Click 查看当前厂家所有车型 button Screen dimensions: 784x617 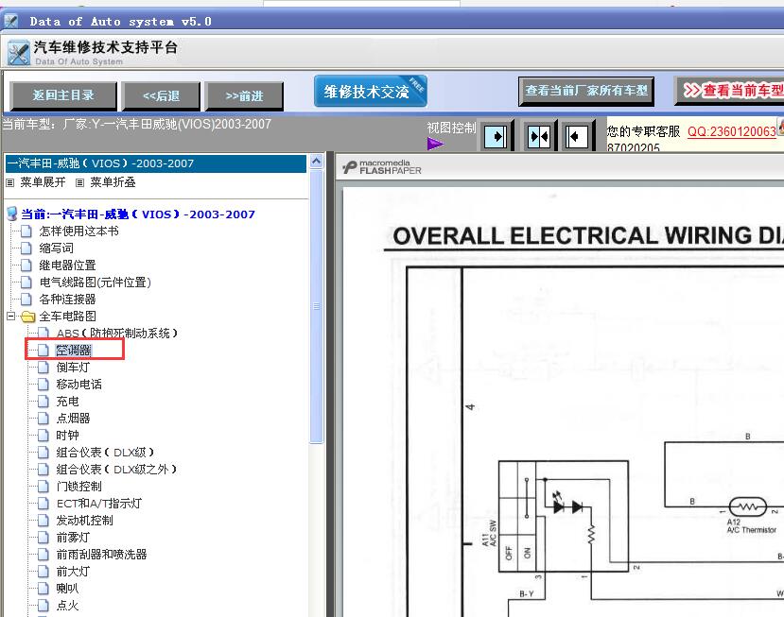[586, 91]
